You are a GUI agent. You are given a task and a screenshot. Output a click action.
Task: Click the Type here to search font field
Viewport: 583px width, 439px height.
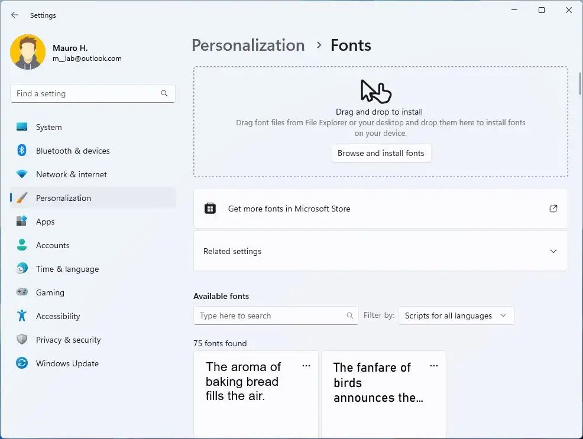(x=269, y=316)
